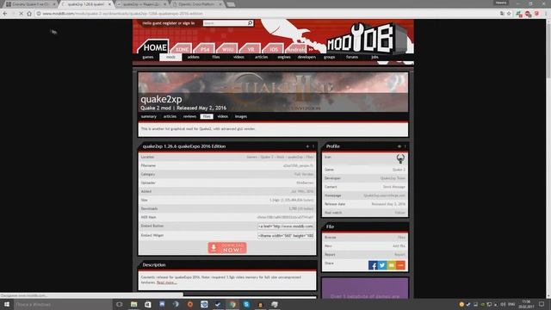This screenshot has height=310, width=551.
Task: Open Task View on the taskbar
Action: click(120, 304)
